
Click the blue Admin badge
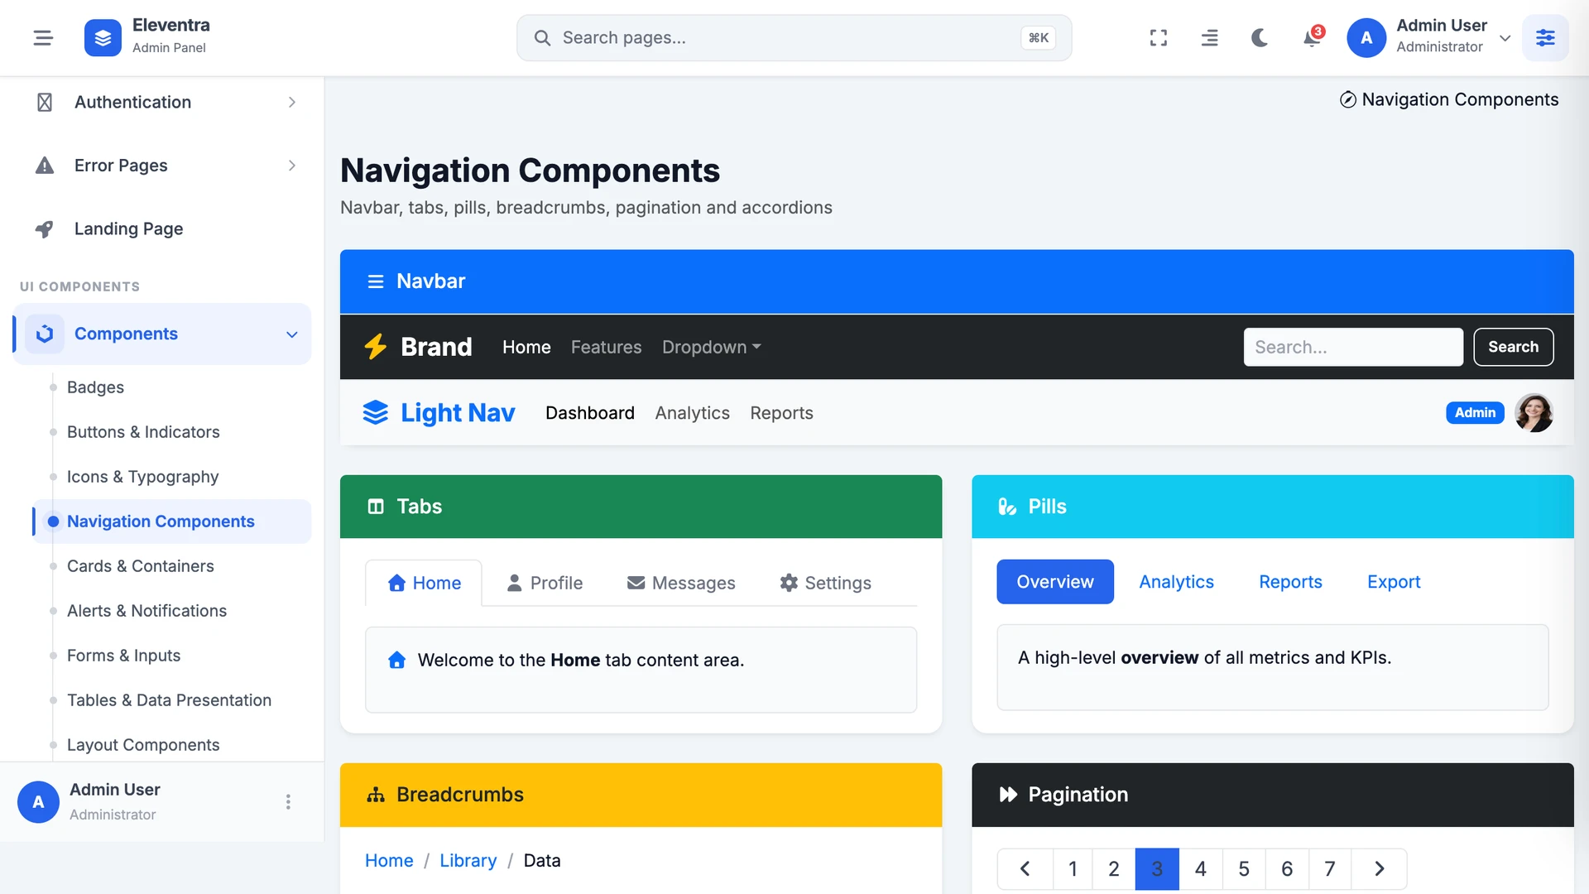coord(1475,412)
